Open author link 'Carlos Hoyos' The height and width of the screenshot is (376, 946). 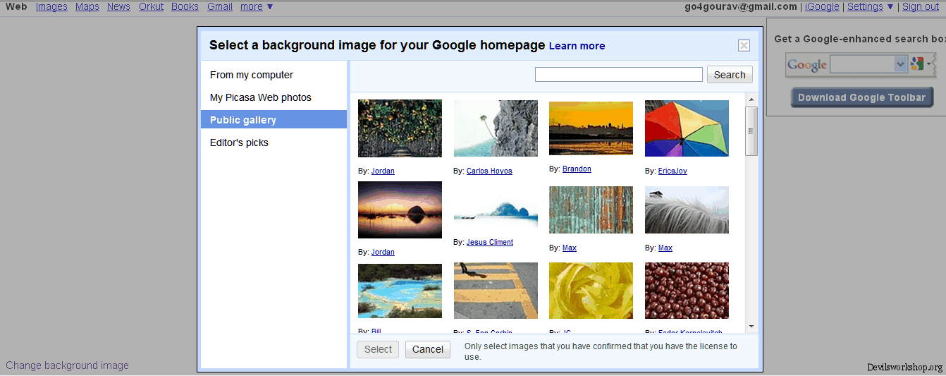(489, 171)
